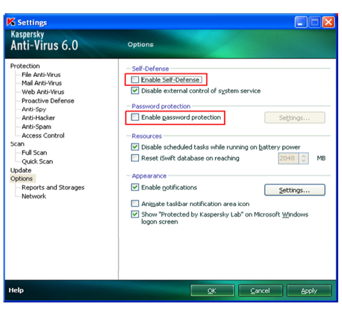
Task: Open notifications Settings button under Appearance
Action: pos(295,190)
